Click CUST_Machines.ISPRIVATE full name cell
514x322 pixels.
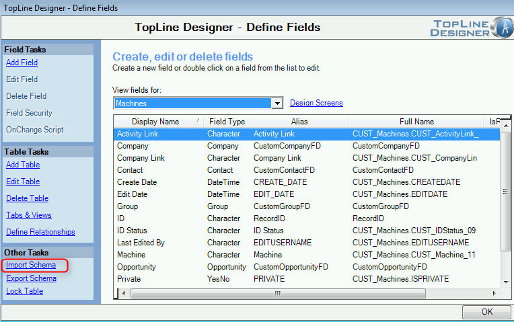400,279
